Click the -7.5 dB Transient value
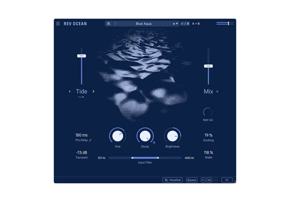The height and width of the screenshot is (202, 290). (x=82, y=153)
